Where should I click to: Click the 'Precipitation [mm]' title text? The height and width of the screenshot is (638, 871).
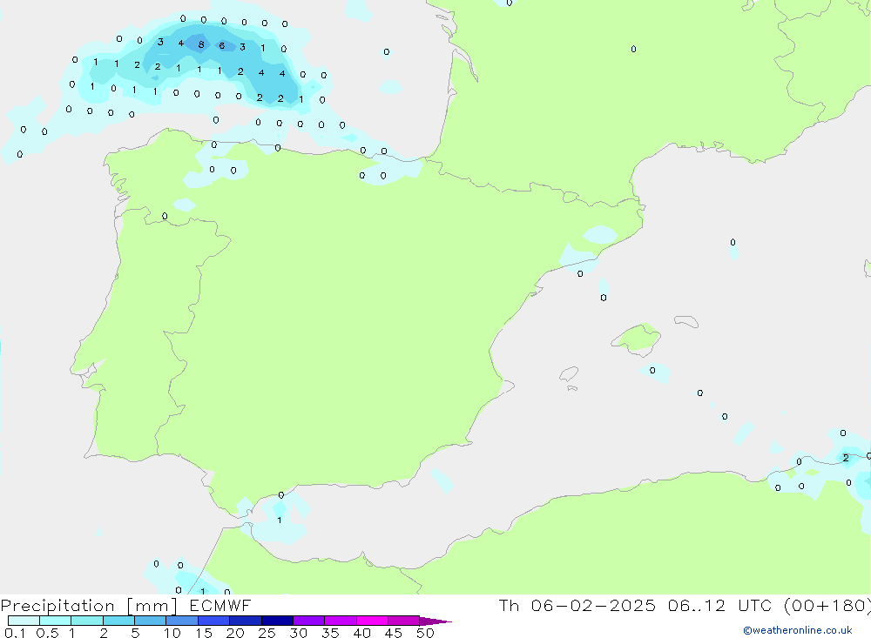(x=90, y=606)
